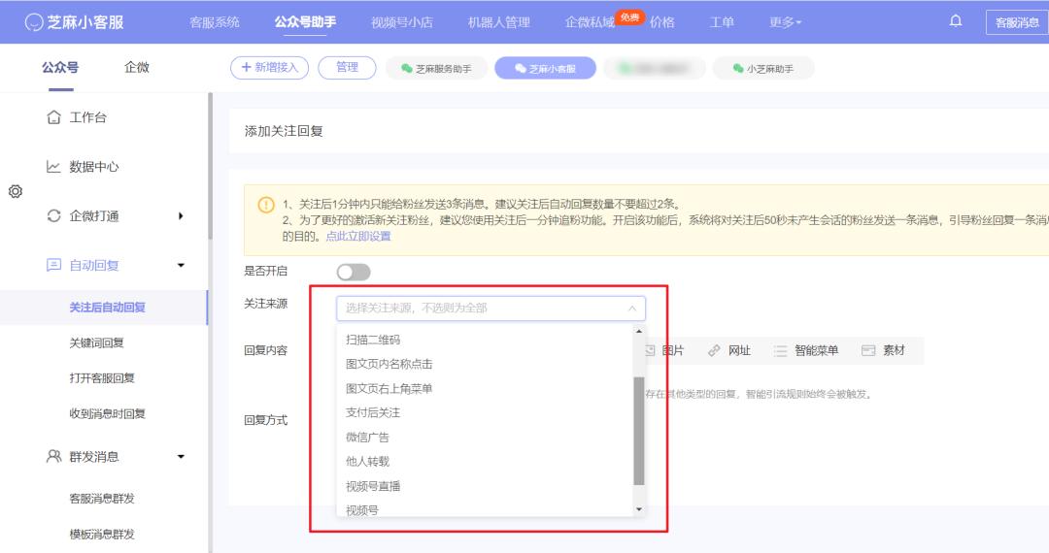Click the 网址 link icon

point(714,350)
